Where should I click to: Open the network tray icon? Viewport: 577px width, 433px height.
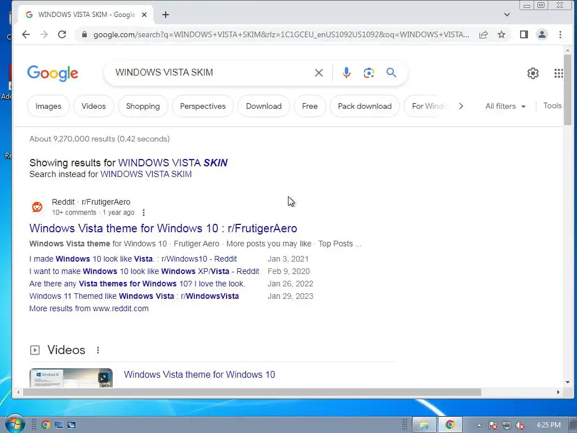(x=507, y=425)
